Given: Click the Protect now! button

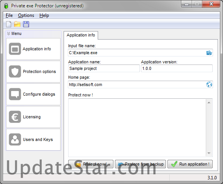Looking at the screenshot, I should point(91,164).
